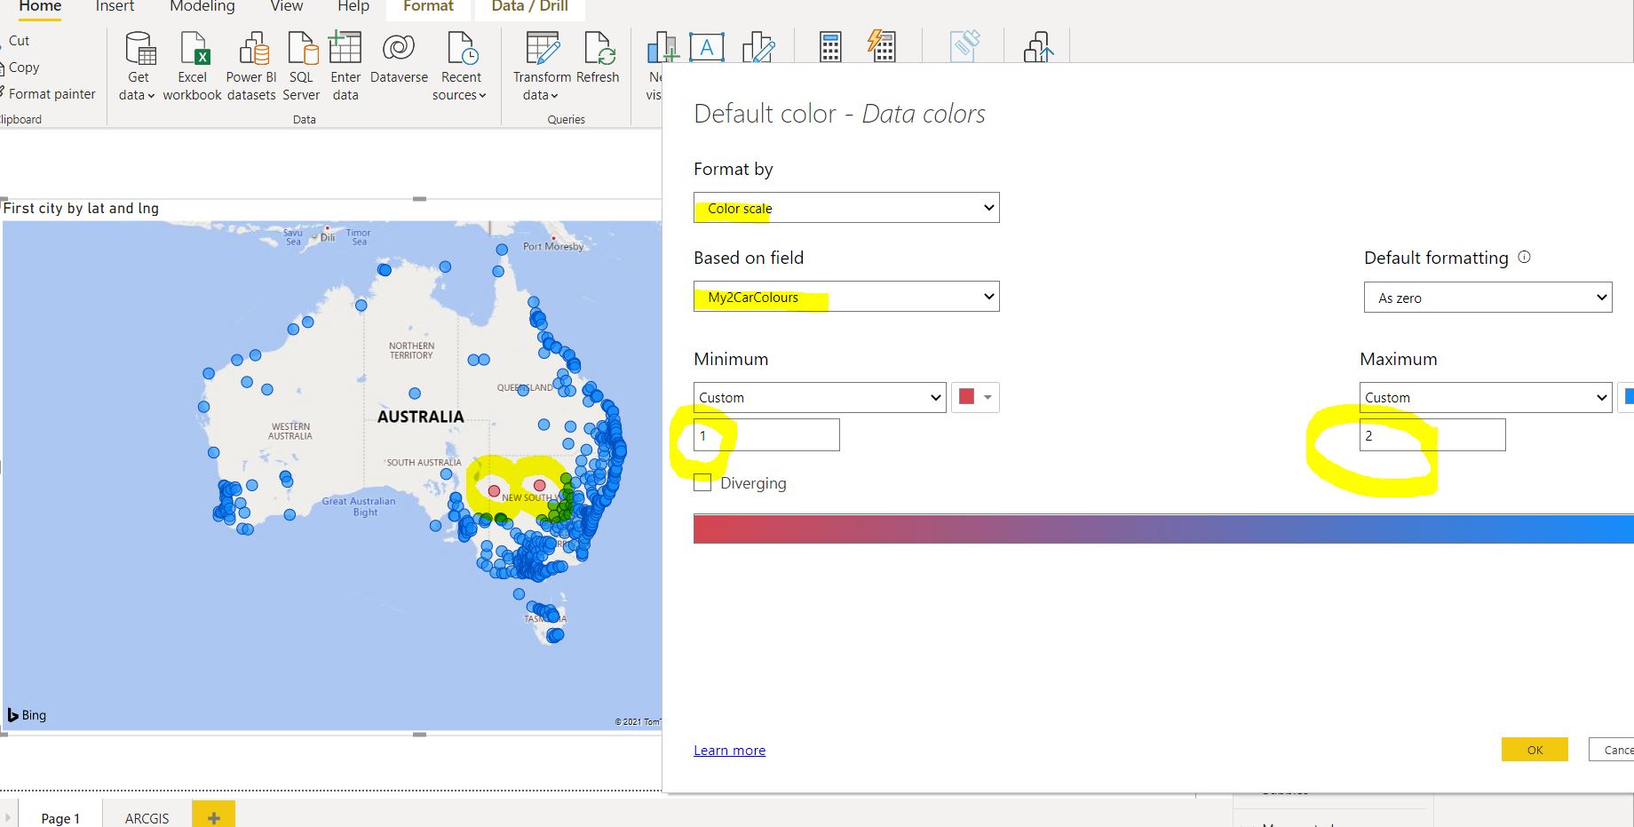Click the info icon beside Default formatting

pos(1524,258)
